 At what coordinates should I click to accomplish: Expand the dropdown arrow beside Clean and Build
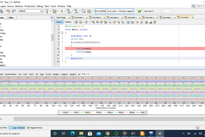[58, 11]
